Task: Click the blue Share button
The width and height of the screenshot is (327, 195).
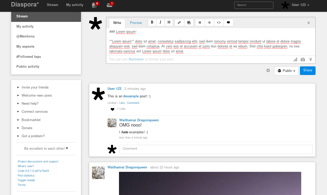Action: point(308,71)
